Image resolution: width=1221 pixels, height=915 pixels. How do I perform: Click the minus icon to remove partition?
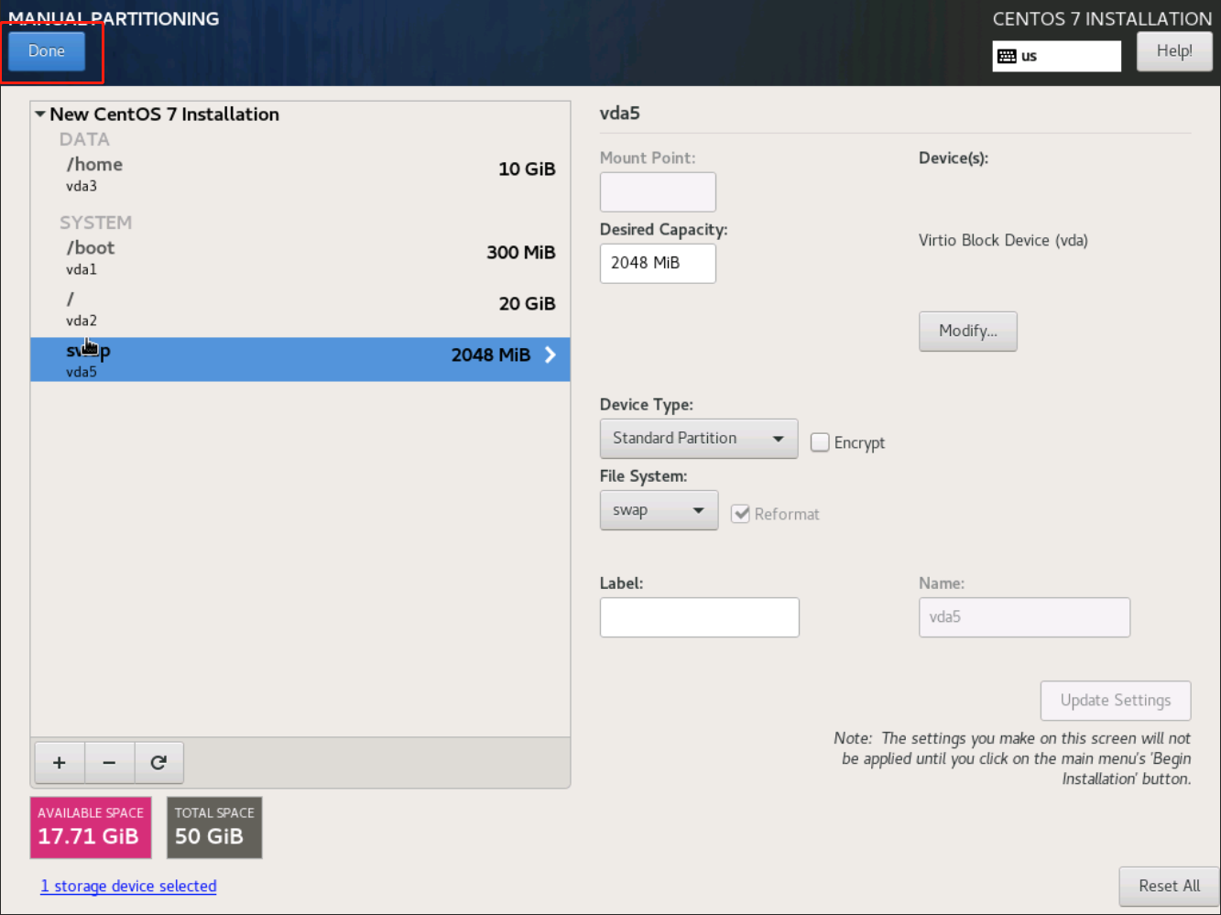pos(109,763)
